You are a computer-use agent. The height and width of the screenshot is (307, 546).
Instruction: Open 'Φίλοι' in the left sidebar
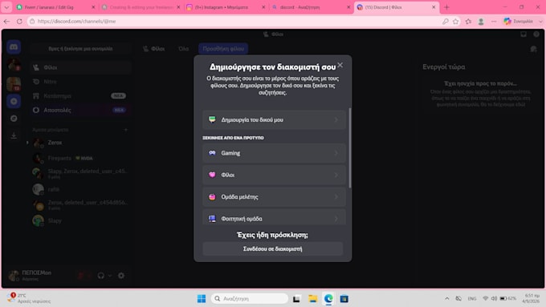80,67
